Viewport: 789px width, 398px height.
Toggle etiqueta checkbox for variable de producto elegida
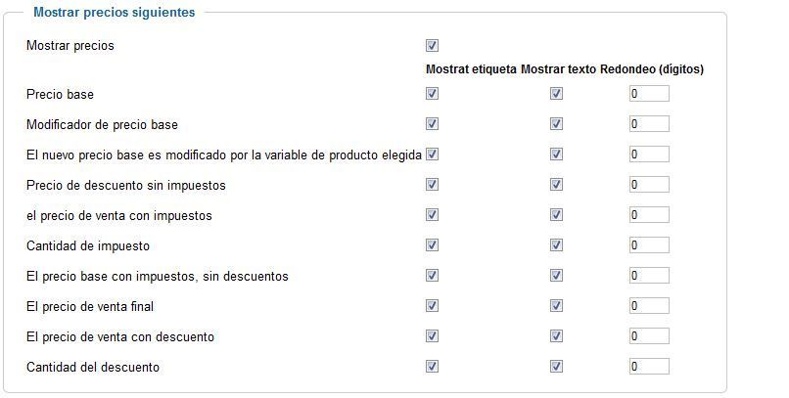432,155
